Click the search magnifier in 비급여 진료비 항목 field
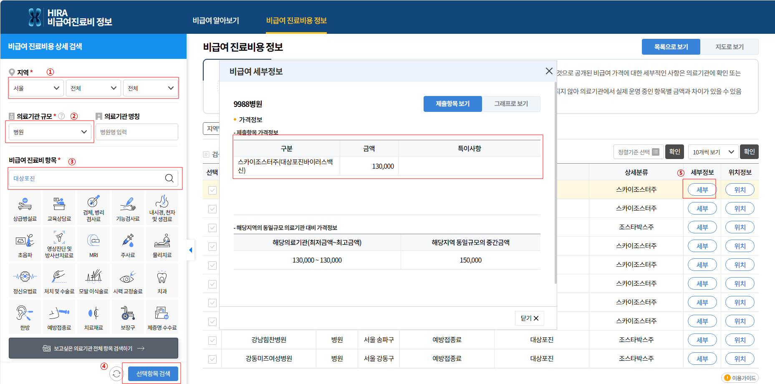Viewport: 775px width, 384px height. [x=169, y=178]
